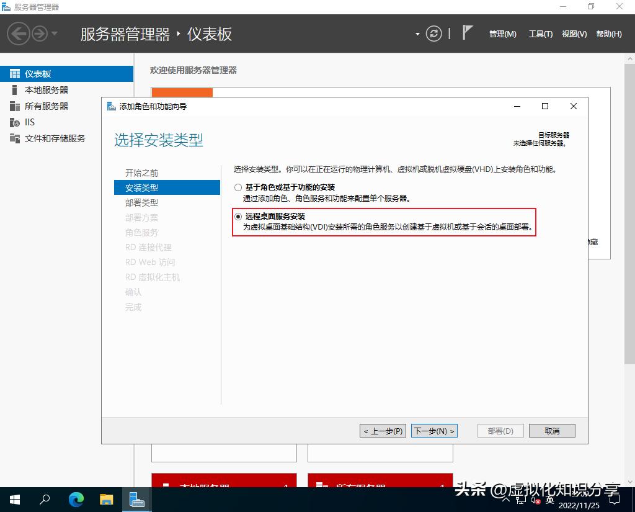Open the 视图(V) dropdown
This screenshot has width=635, height=512.
(574, 34)
